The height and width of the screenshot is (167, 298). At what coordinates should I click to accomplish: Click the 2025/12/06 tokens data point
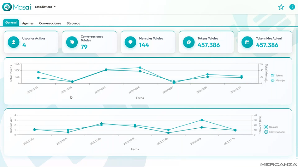pyautogui.click(x=140, y=68)
